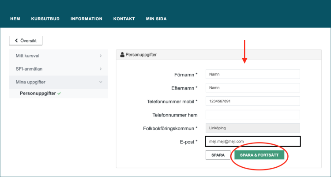Image resolution: width=331 pixels, height=177 pixels.
Task: Click the SPARA & FORTSÄTT button
Action: (x=259, y=155)
